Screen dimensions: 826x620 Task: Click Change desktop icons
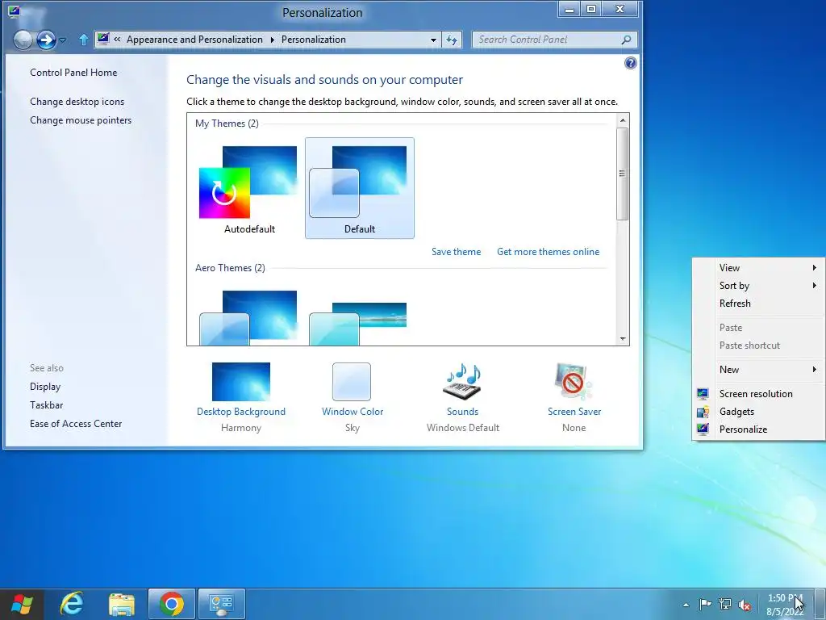[77, 102]
